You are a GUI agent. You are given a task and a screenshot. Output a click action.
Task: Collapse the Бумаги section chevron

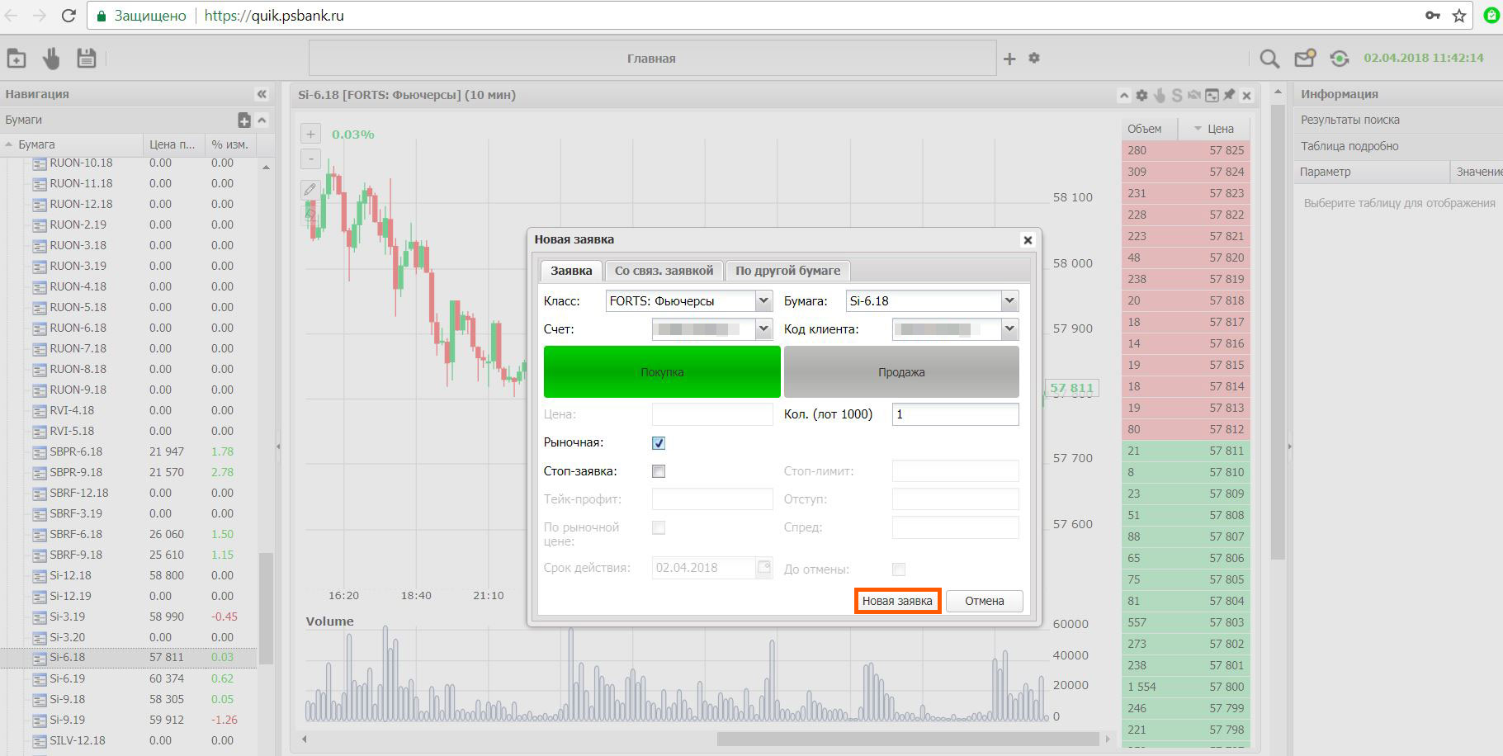[x=262, y=120]
